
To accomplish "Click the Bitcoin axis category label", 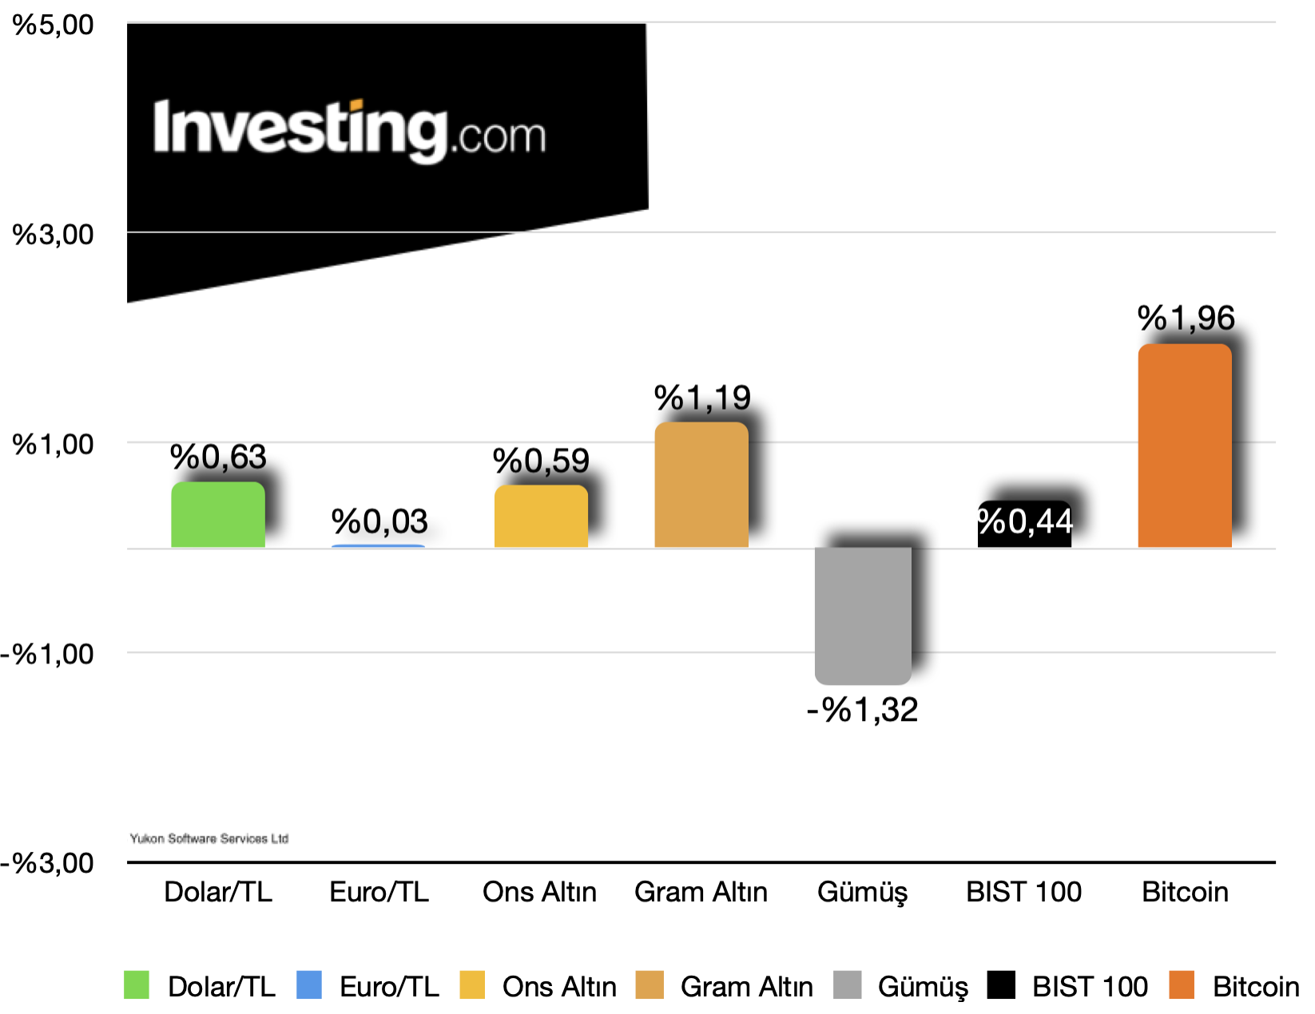I will point(1186,892).
